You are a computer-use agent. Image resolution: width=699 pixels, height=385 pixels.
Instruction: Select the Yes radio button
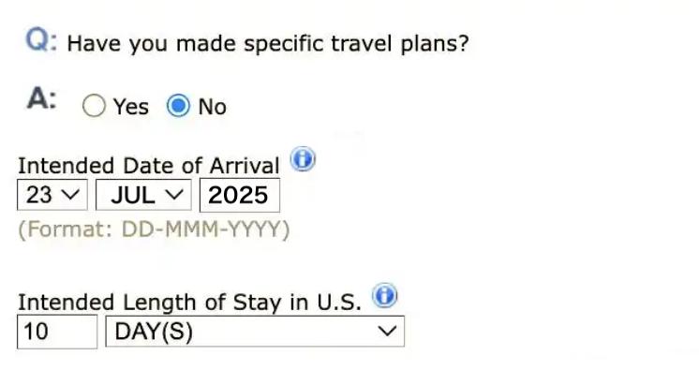(94, 106)
